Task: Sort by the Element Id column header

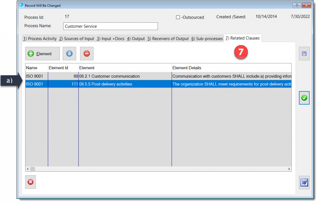Action: (x=63, y=68)
